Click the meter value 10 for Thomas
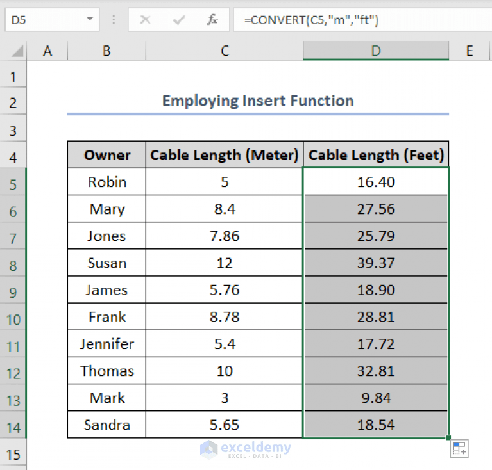This screenshot has width=492, height=470. pos(225,371)
